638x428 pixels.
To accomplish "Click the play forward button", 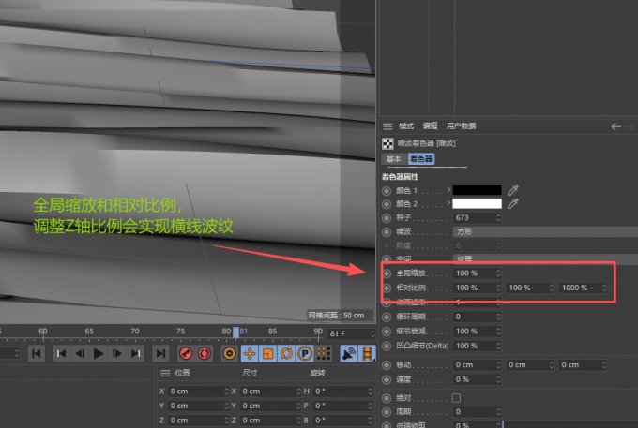I will [99, 353].
